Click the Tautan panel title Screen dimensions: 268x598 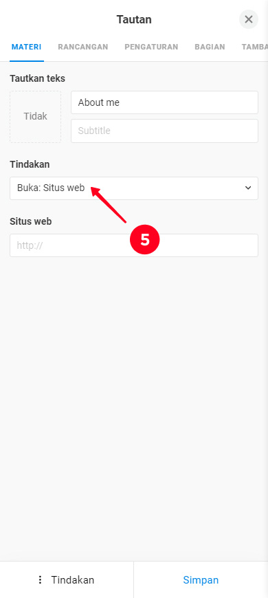coord(134,19)
